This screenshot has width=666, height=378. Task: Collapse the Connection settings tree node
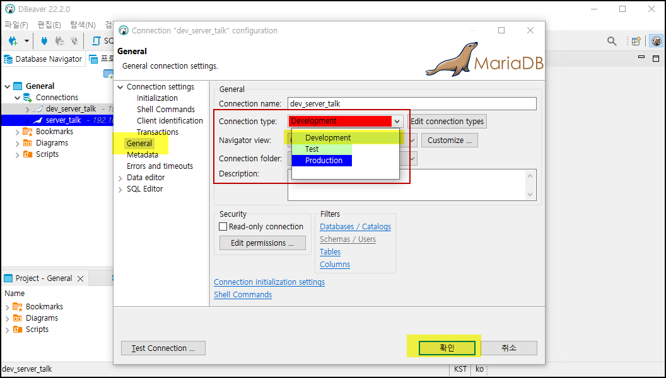(120, 87)
